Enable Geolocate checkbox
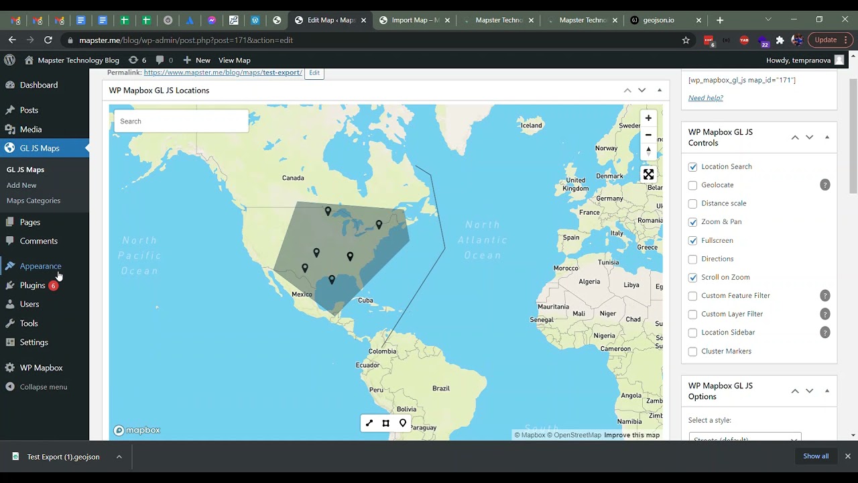Screen dimensions: 858x483 click(692, 185)
